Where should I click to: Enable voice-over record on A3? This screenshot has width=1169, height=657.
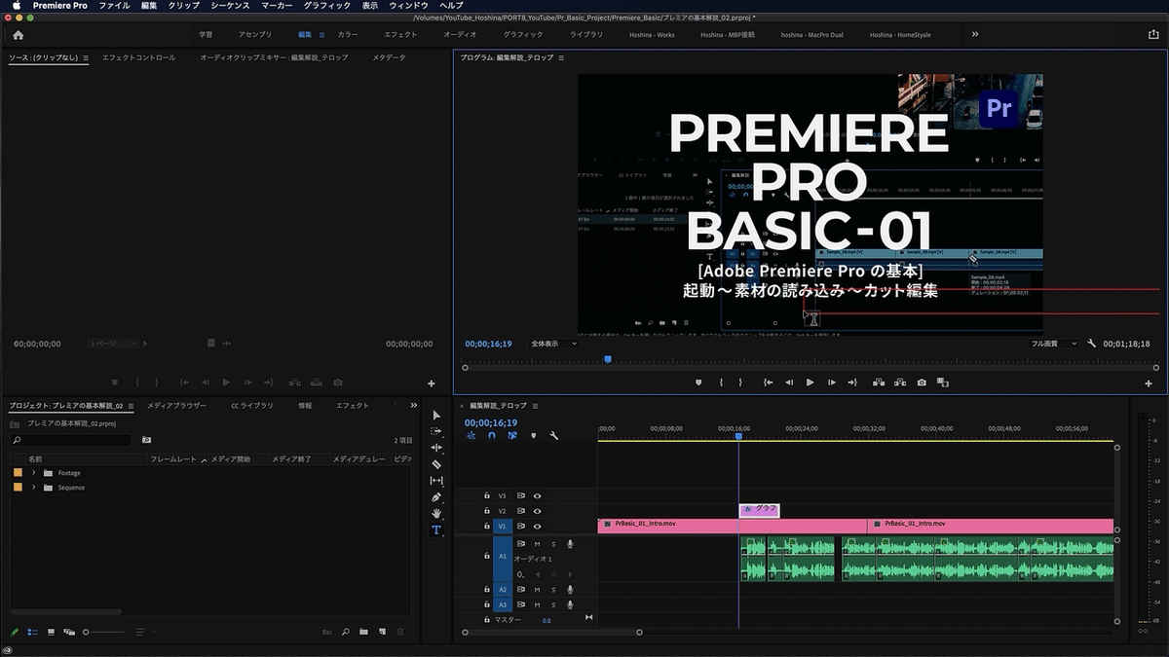[x=570, y=604]
